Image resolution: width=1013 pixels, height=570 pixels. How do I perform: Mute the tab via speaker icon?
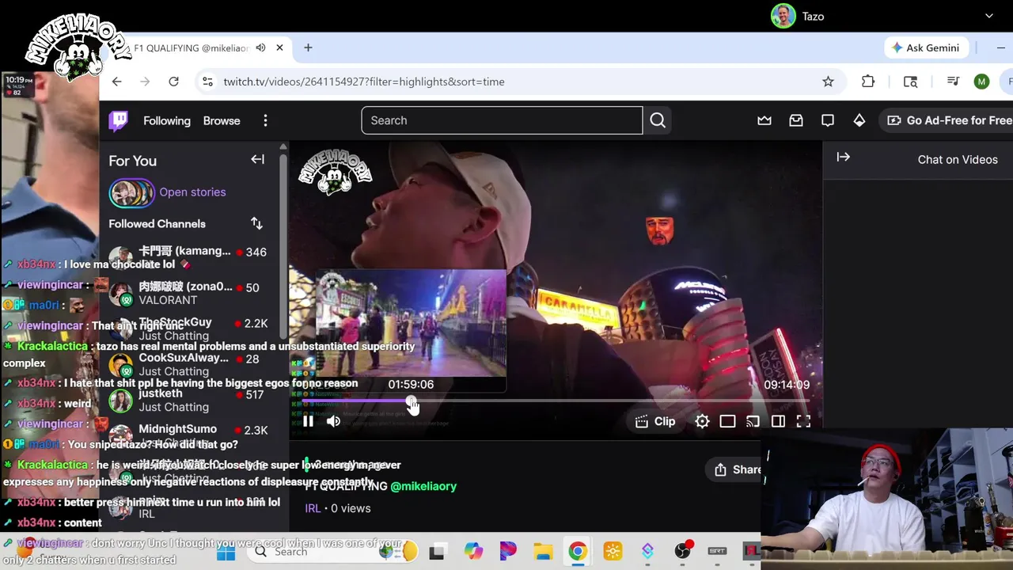[260, 47]
